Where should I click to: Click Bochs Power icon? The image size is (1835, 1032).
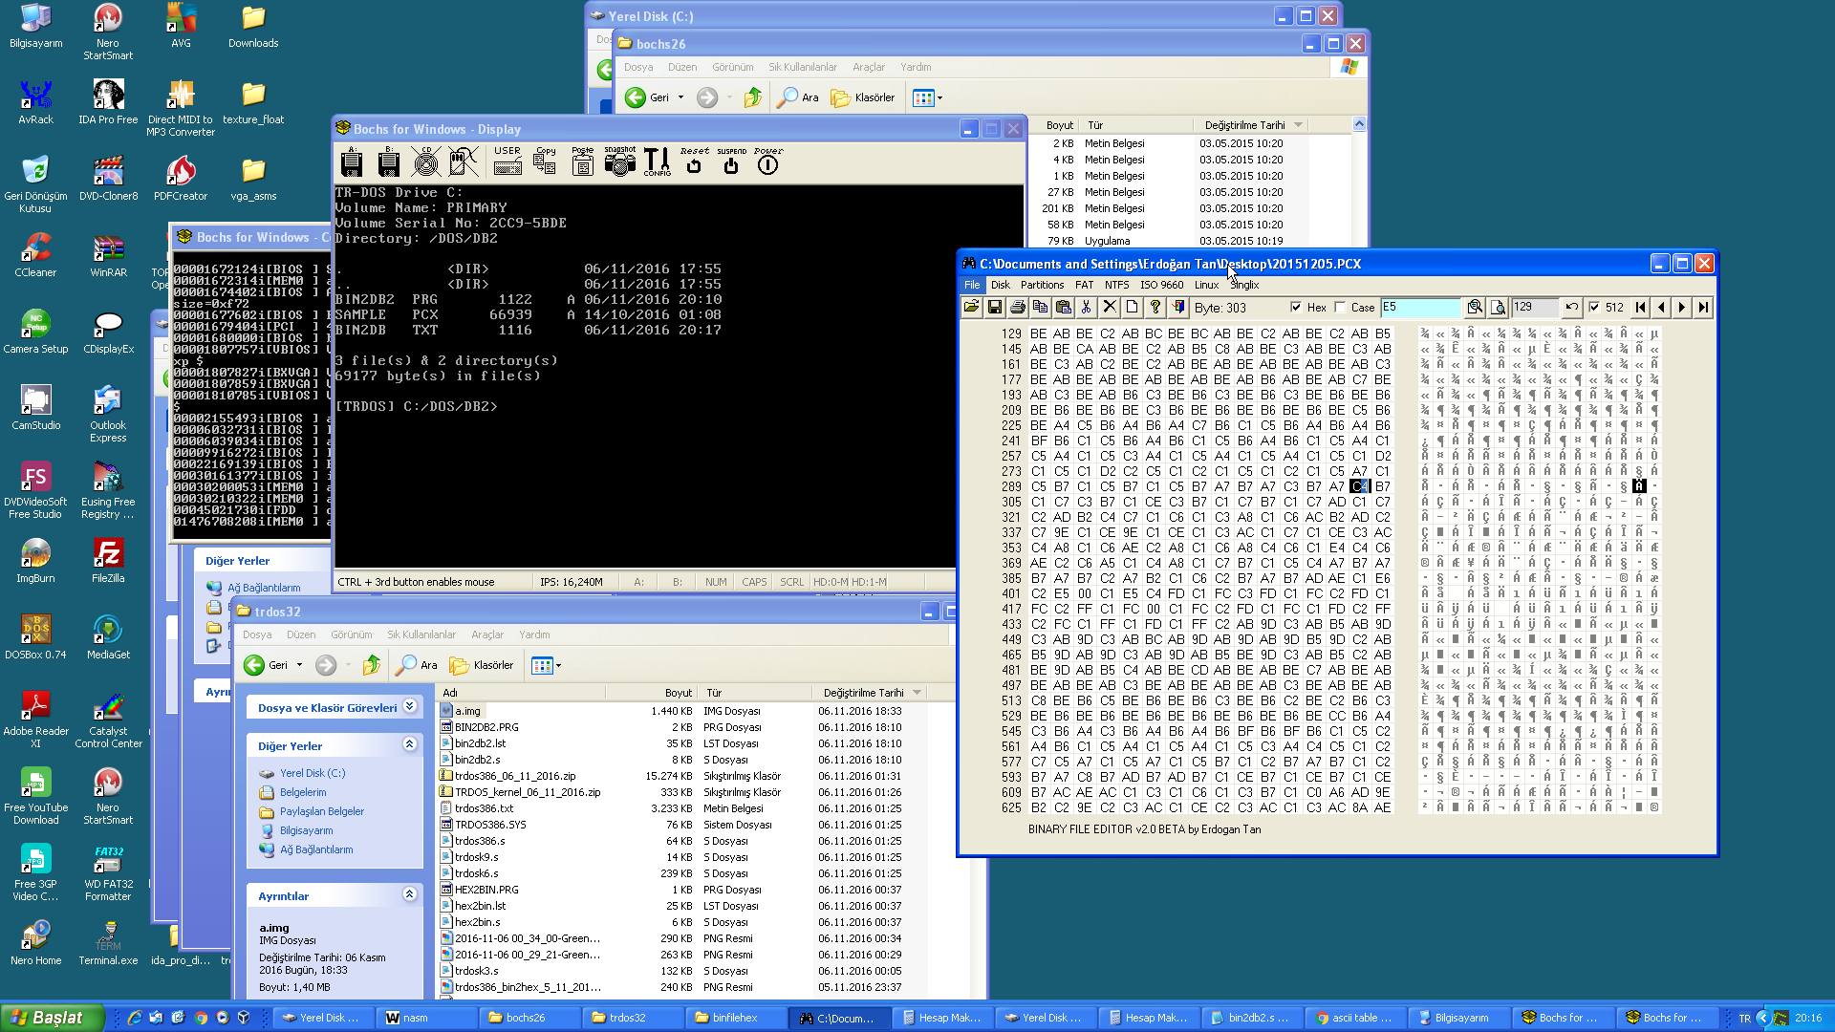tap(768, 161)
